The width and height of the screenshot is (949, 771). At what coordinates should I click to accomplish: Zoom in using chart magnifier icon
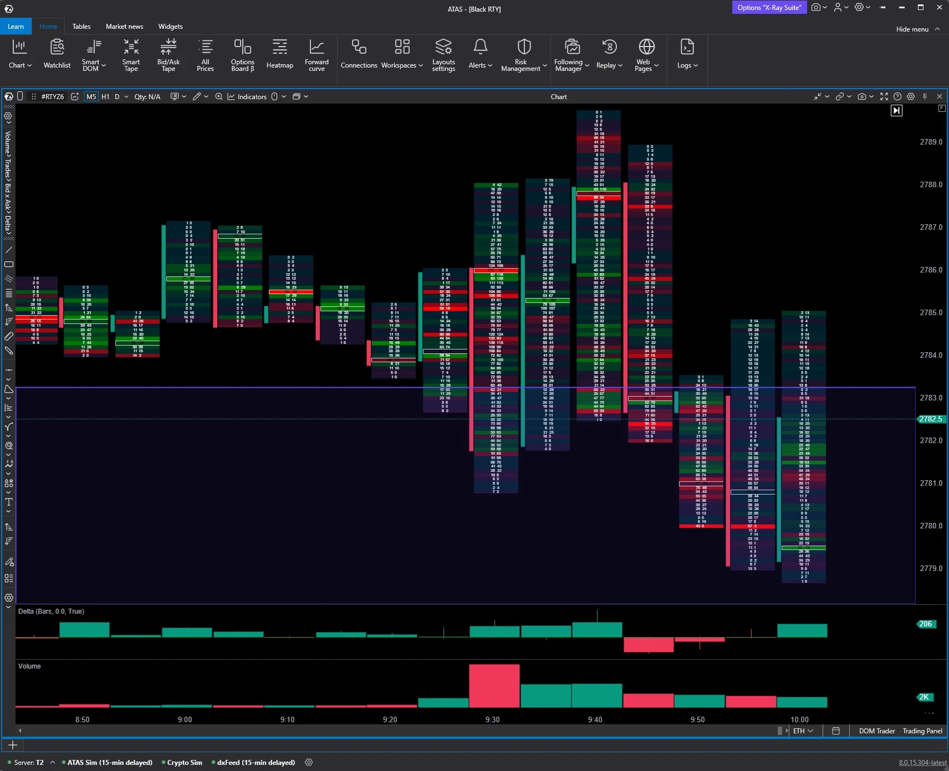coord(219,96)
